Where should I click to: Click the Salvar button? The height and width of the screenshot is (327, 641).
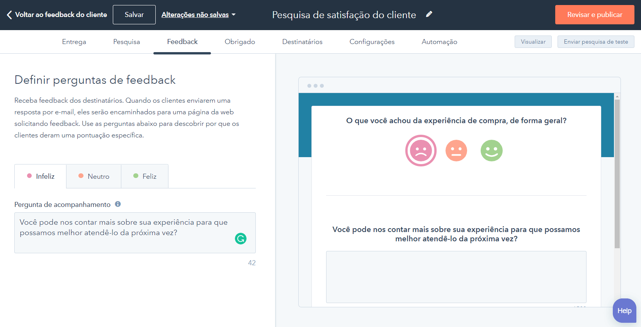click(134, 15)
